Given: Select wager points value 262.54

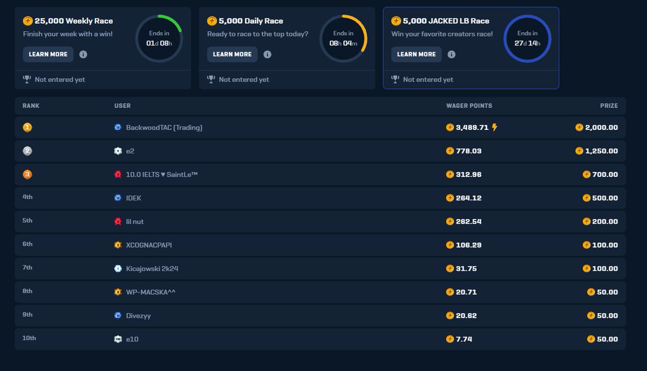Looking at the screenshot, I should click(469, 222).
